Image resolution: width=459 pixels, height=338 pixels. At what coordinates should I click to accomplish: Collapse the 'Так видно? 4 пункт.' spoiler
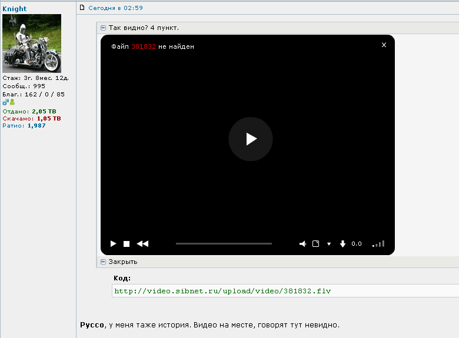tap(103, 28)
